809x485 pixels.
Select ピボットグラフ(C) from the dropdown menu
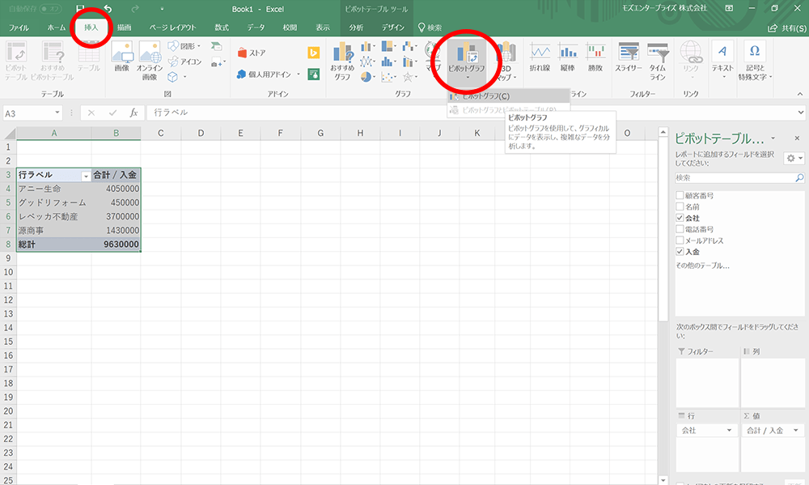coord(508,96)
